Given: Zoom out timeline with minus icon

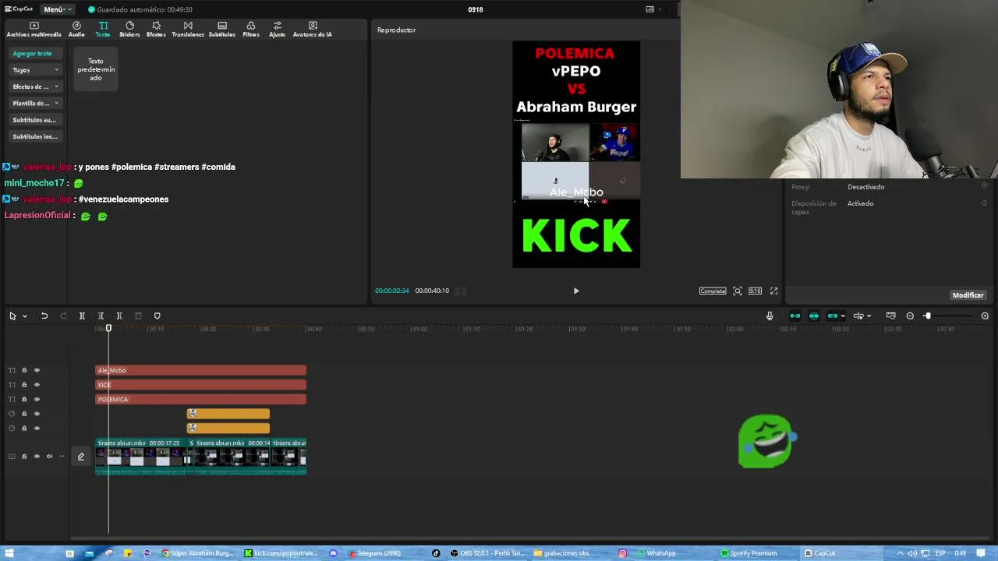Looking at the screenshot, I should [910, 316].
